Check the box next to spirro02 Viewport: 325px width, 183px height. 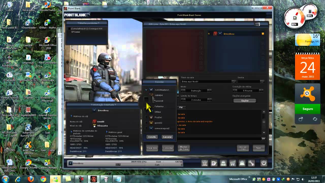[146, 123]
